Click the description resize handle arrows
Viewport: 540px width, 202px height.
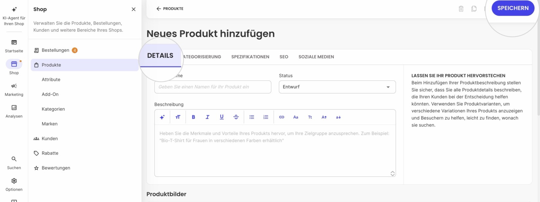point(392,174)
